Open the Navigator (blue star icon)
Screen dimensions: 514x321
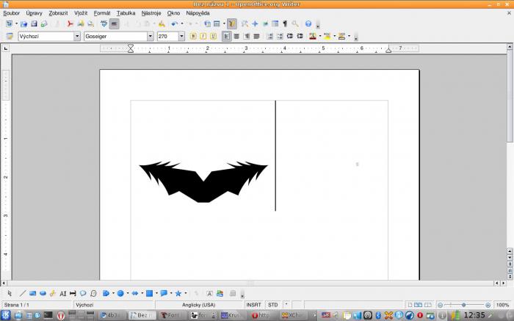(255, 24)
